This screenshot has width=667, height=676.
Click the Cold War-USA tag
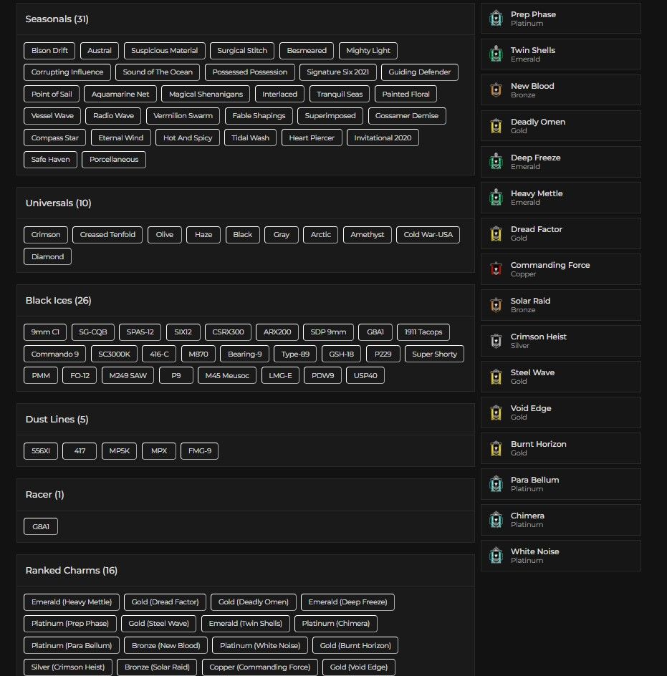click(x=428, y=235)
